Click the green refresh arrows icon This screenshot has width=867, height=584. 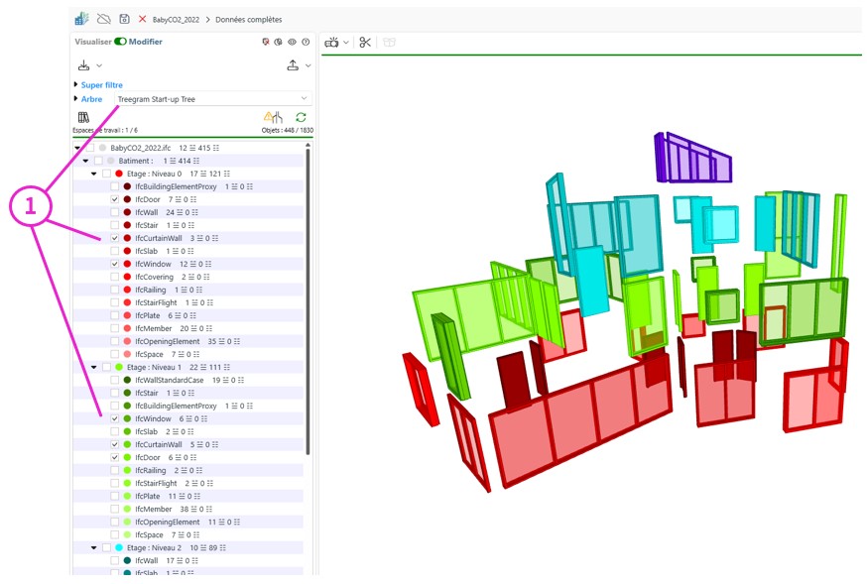301,117
